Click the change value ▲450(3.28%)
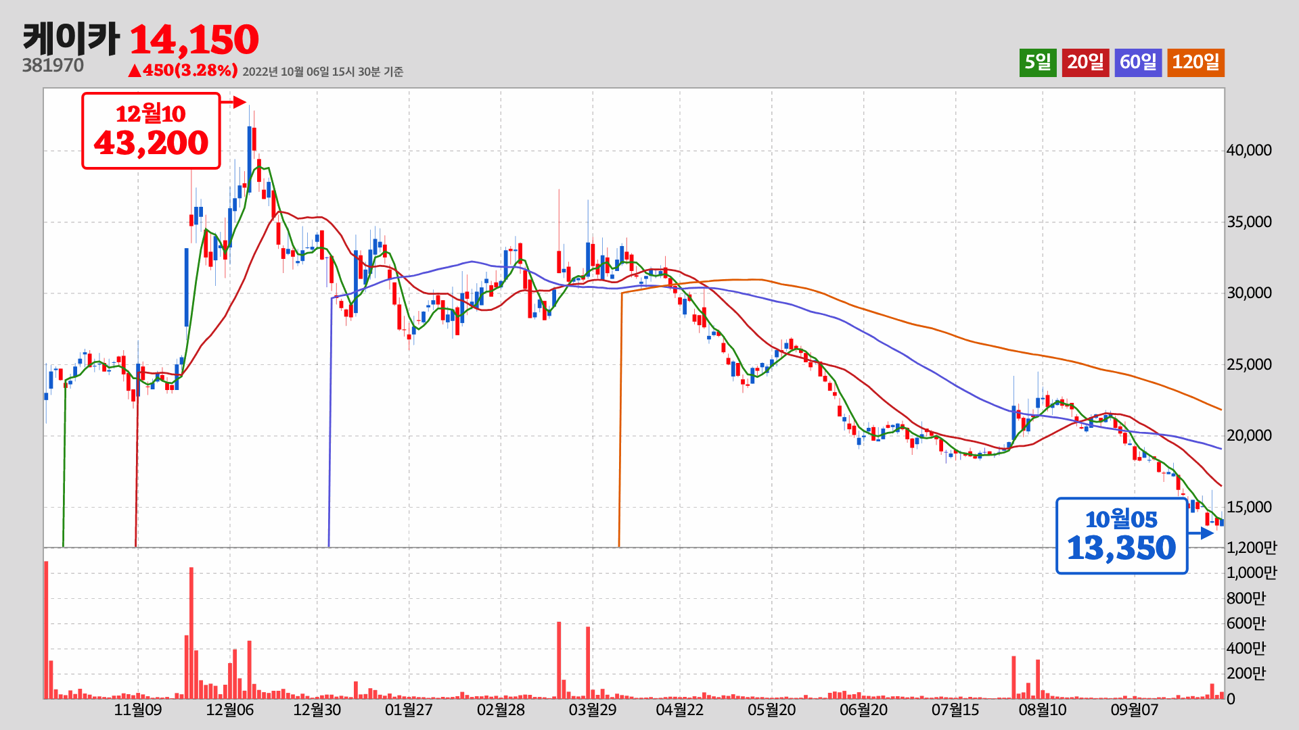 tap(183, 70)
